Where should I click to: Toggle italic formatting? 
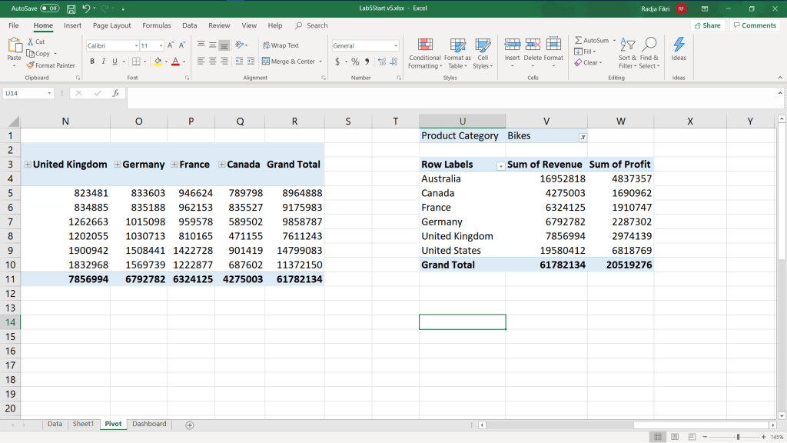click(x=104, y=62)
